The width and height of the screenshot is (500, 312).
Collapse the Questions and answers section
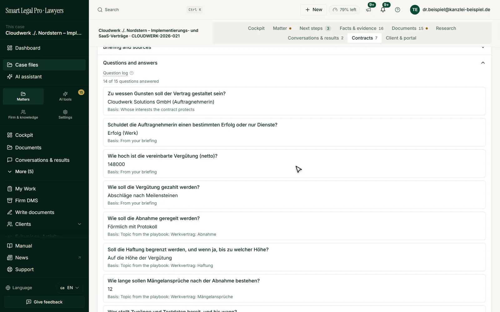tap(483, 63)
